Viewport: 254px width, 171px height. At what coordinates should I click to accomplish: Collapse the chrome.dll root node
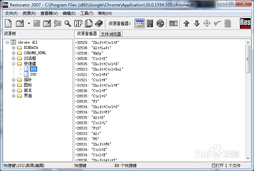click(7, 42)
